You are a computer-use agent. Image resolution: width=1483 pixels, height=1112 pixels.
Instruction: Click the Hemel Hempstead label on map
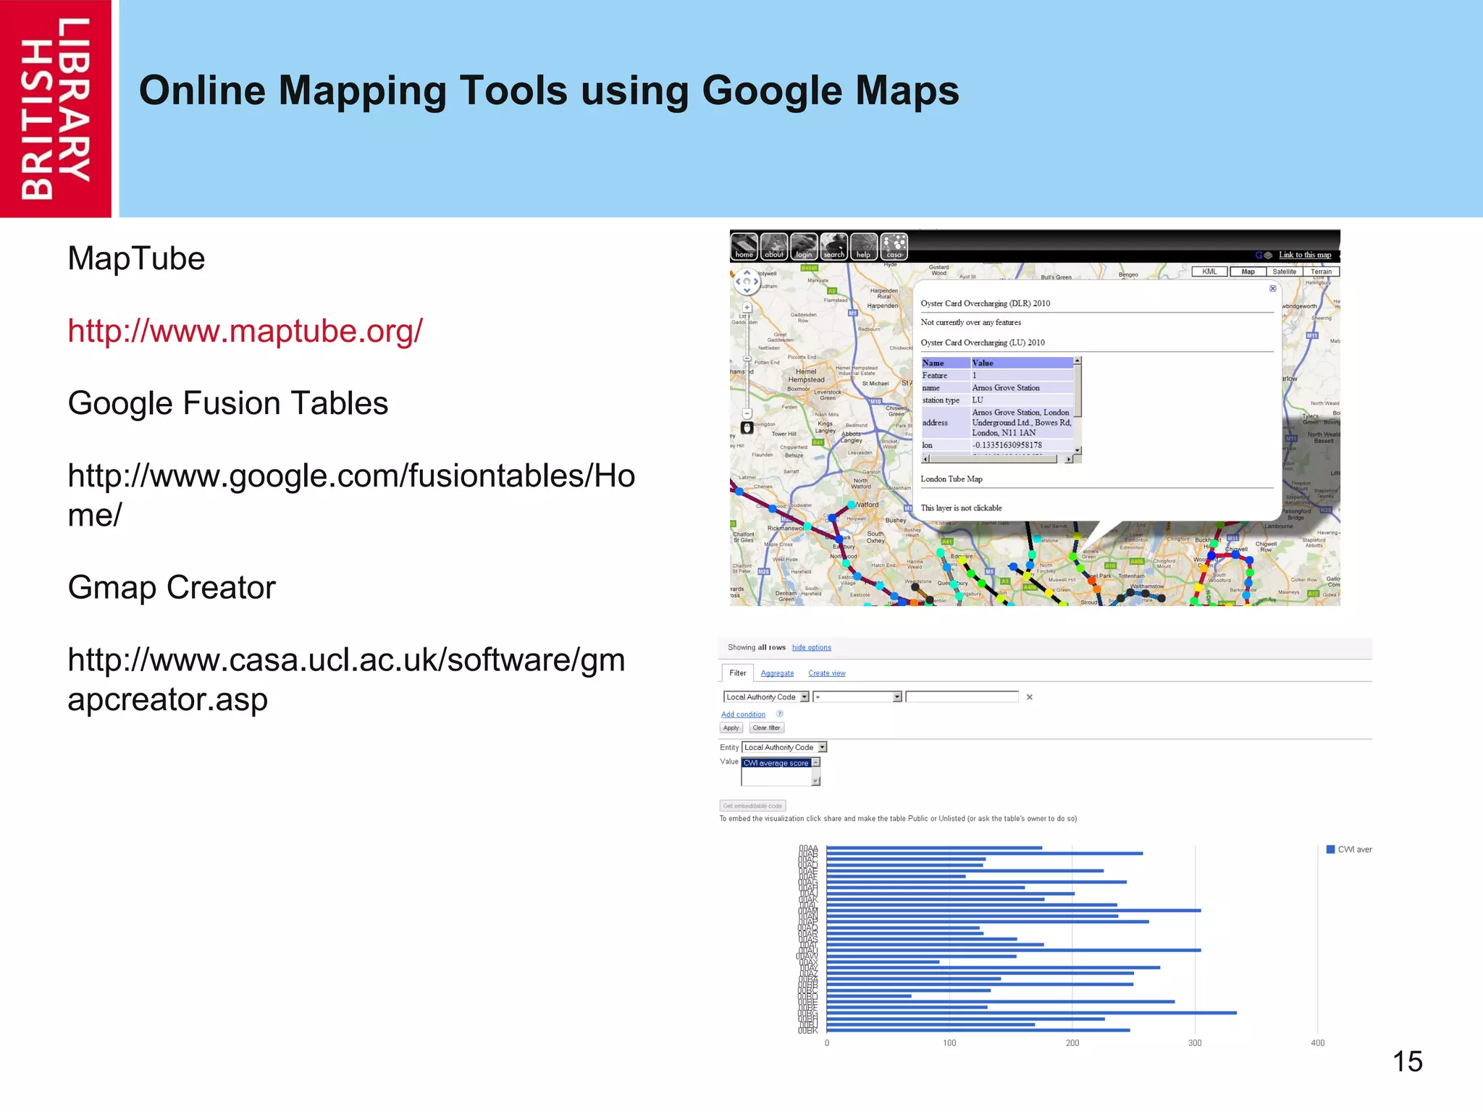[806, 376]
